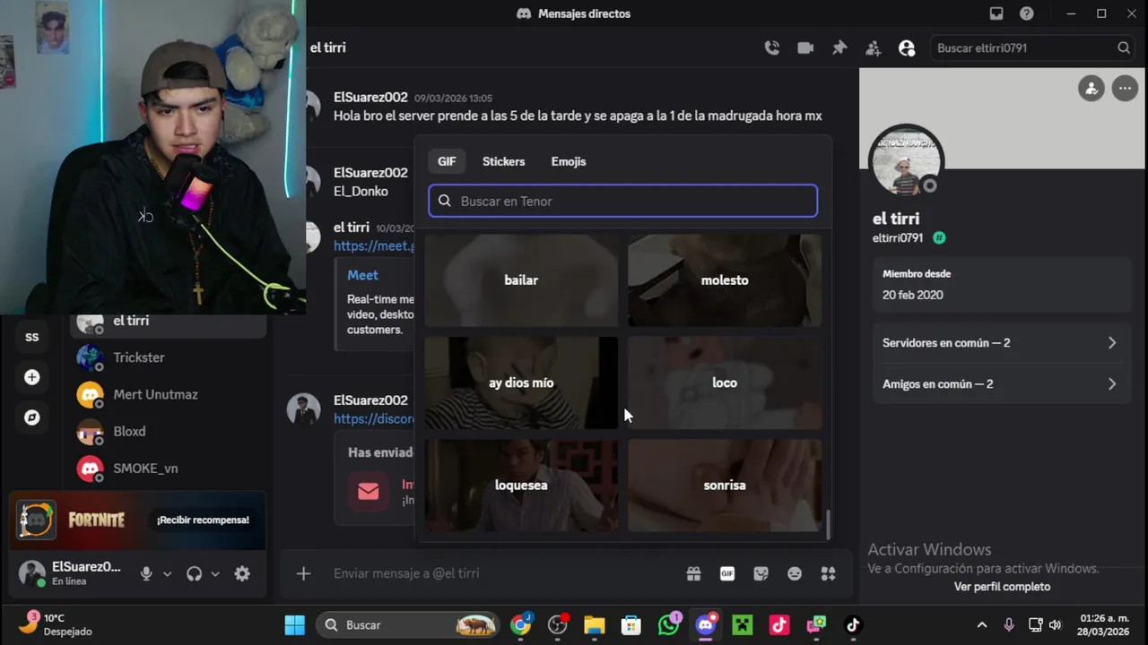
Task: Open the molesto GIF category
Action: [725, 280]
